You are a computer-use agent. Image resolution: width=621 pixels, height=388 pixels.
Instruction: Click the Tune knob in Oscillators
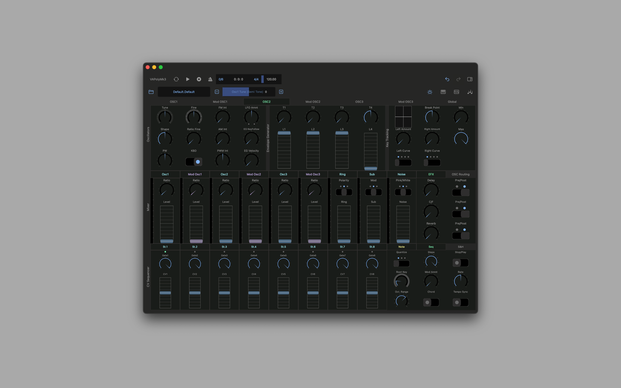[x=165, y=117]
